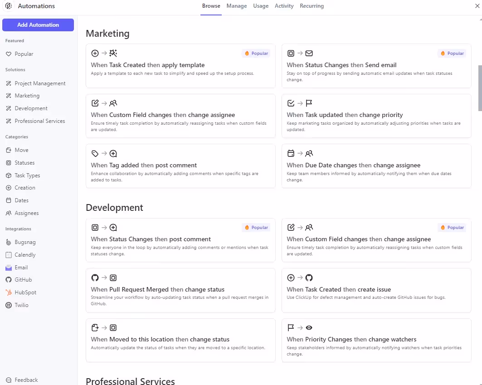
Task: Click the GitHub icon in Integrations sidebar
Action: (x=9, y=280)
